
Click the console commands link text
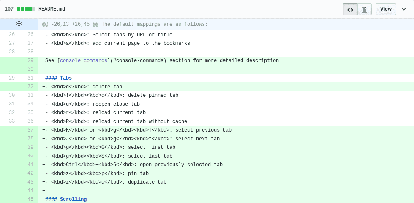(84, 60)
